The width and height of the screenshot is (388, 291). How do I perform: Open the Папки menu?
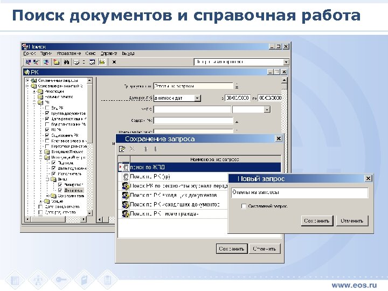[46, 53]
